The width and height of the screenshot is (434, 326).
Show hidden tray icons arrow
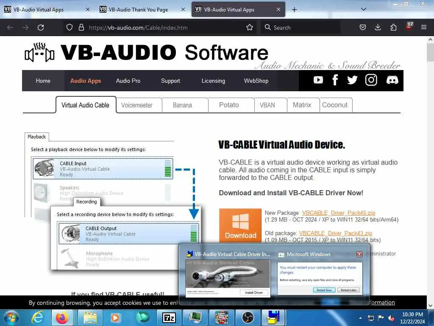point(360,318)
